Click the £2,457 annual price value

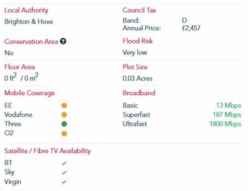(191, 28)
